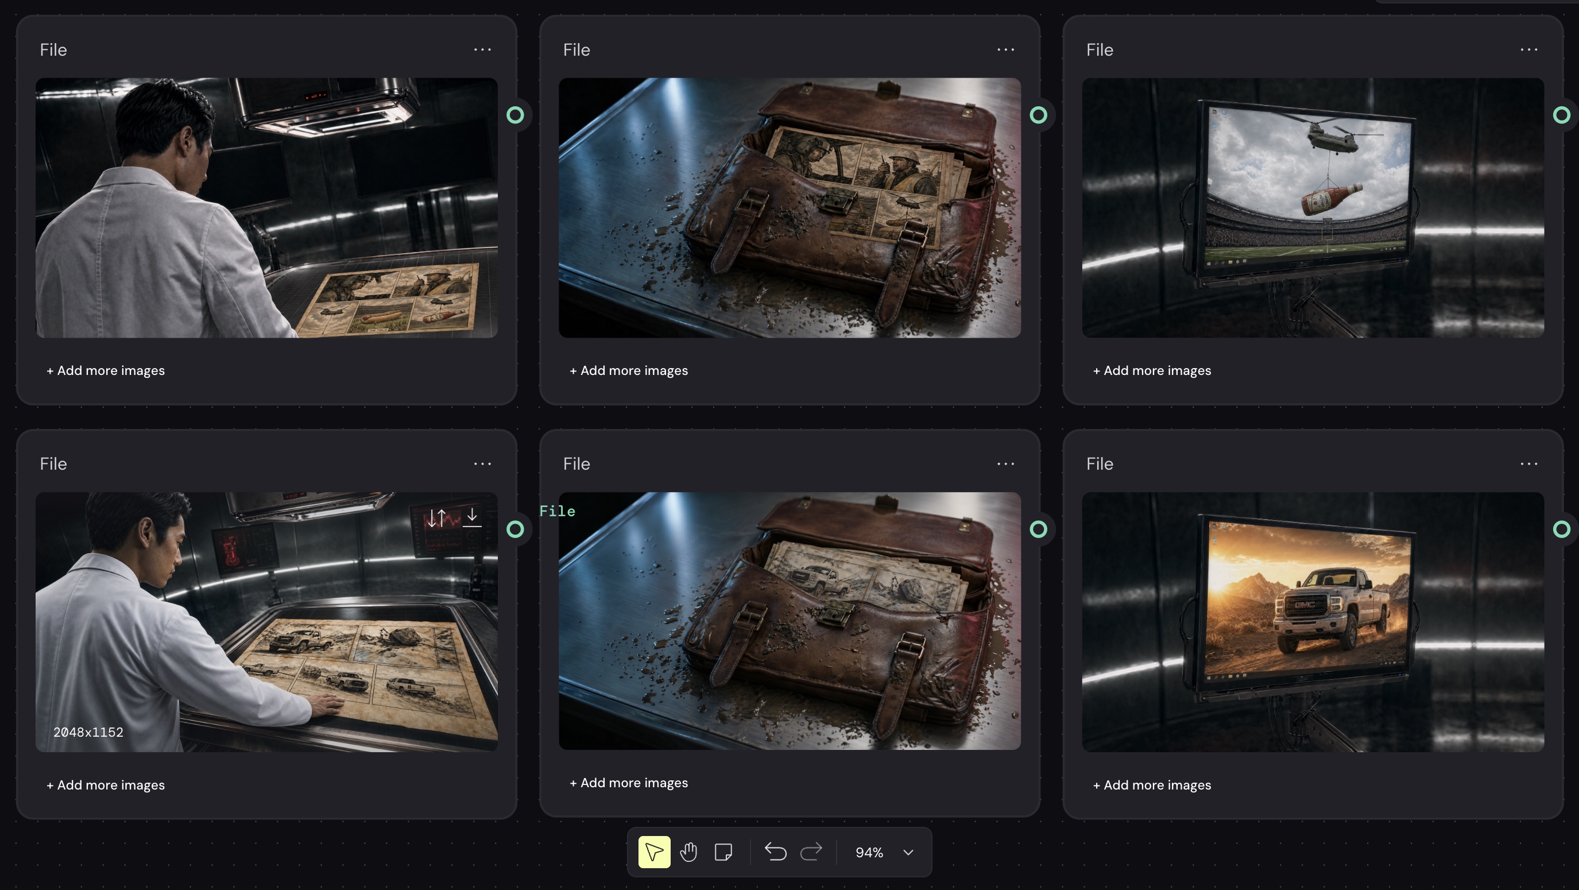Image resolution: width=1579 pixels, height=890 pixels.
Task: Add more images to satchel-with-soldier-comic node
Action: 629,370
